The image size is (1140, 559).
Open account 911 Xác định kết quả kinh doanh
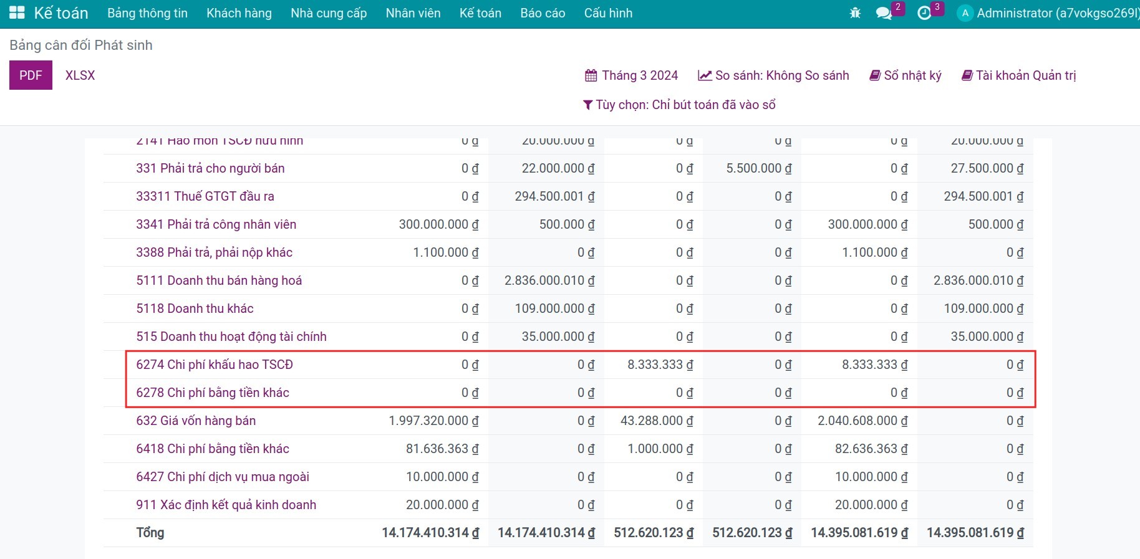[226, 505]
